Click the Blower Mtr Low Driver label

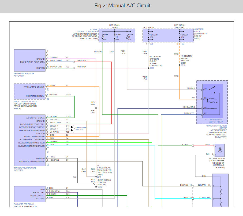pos(32,139)
